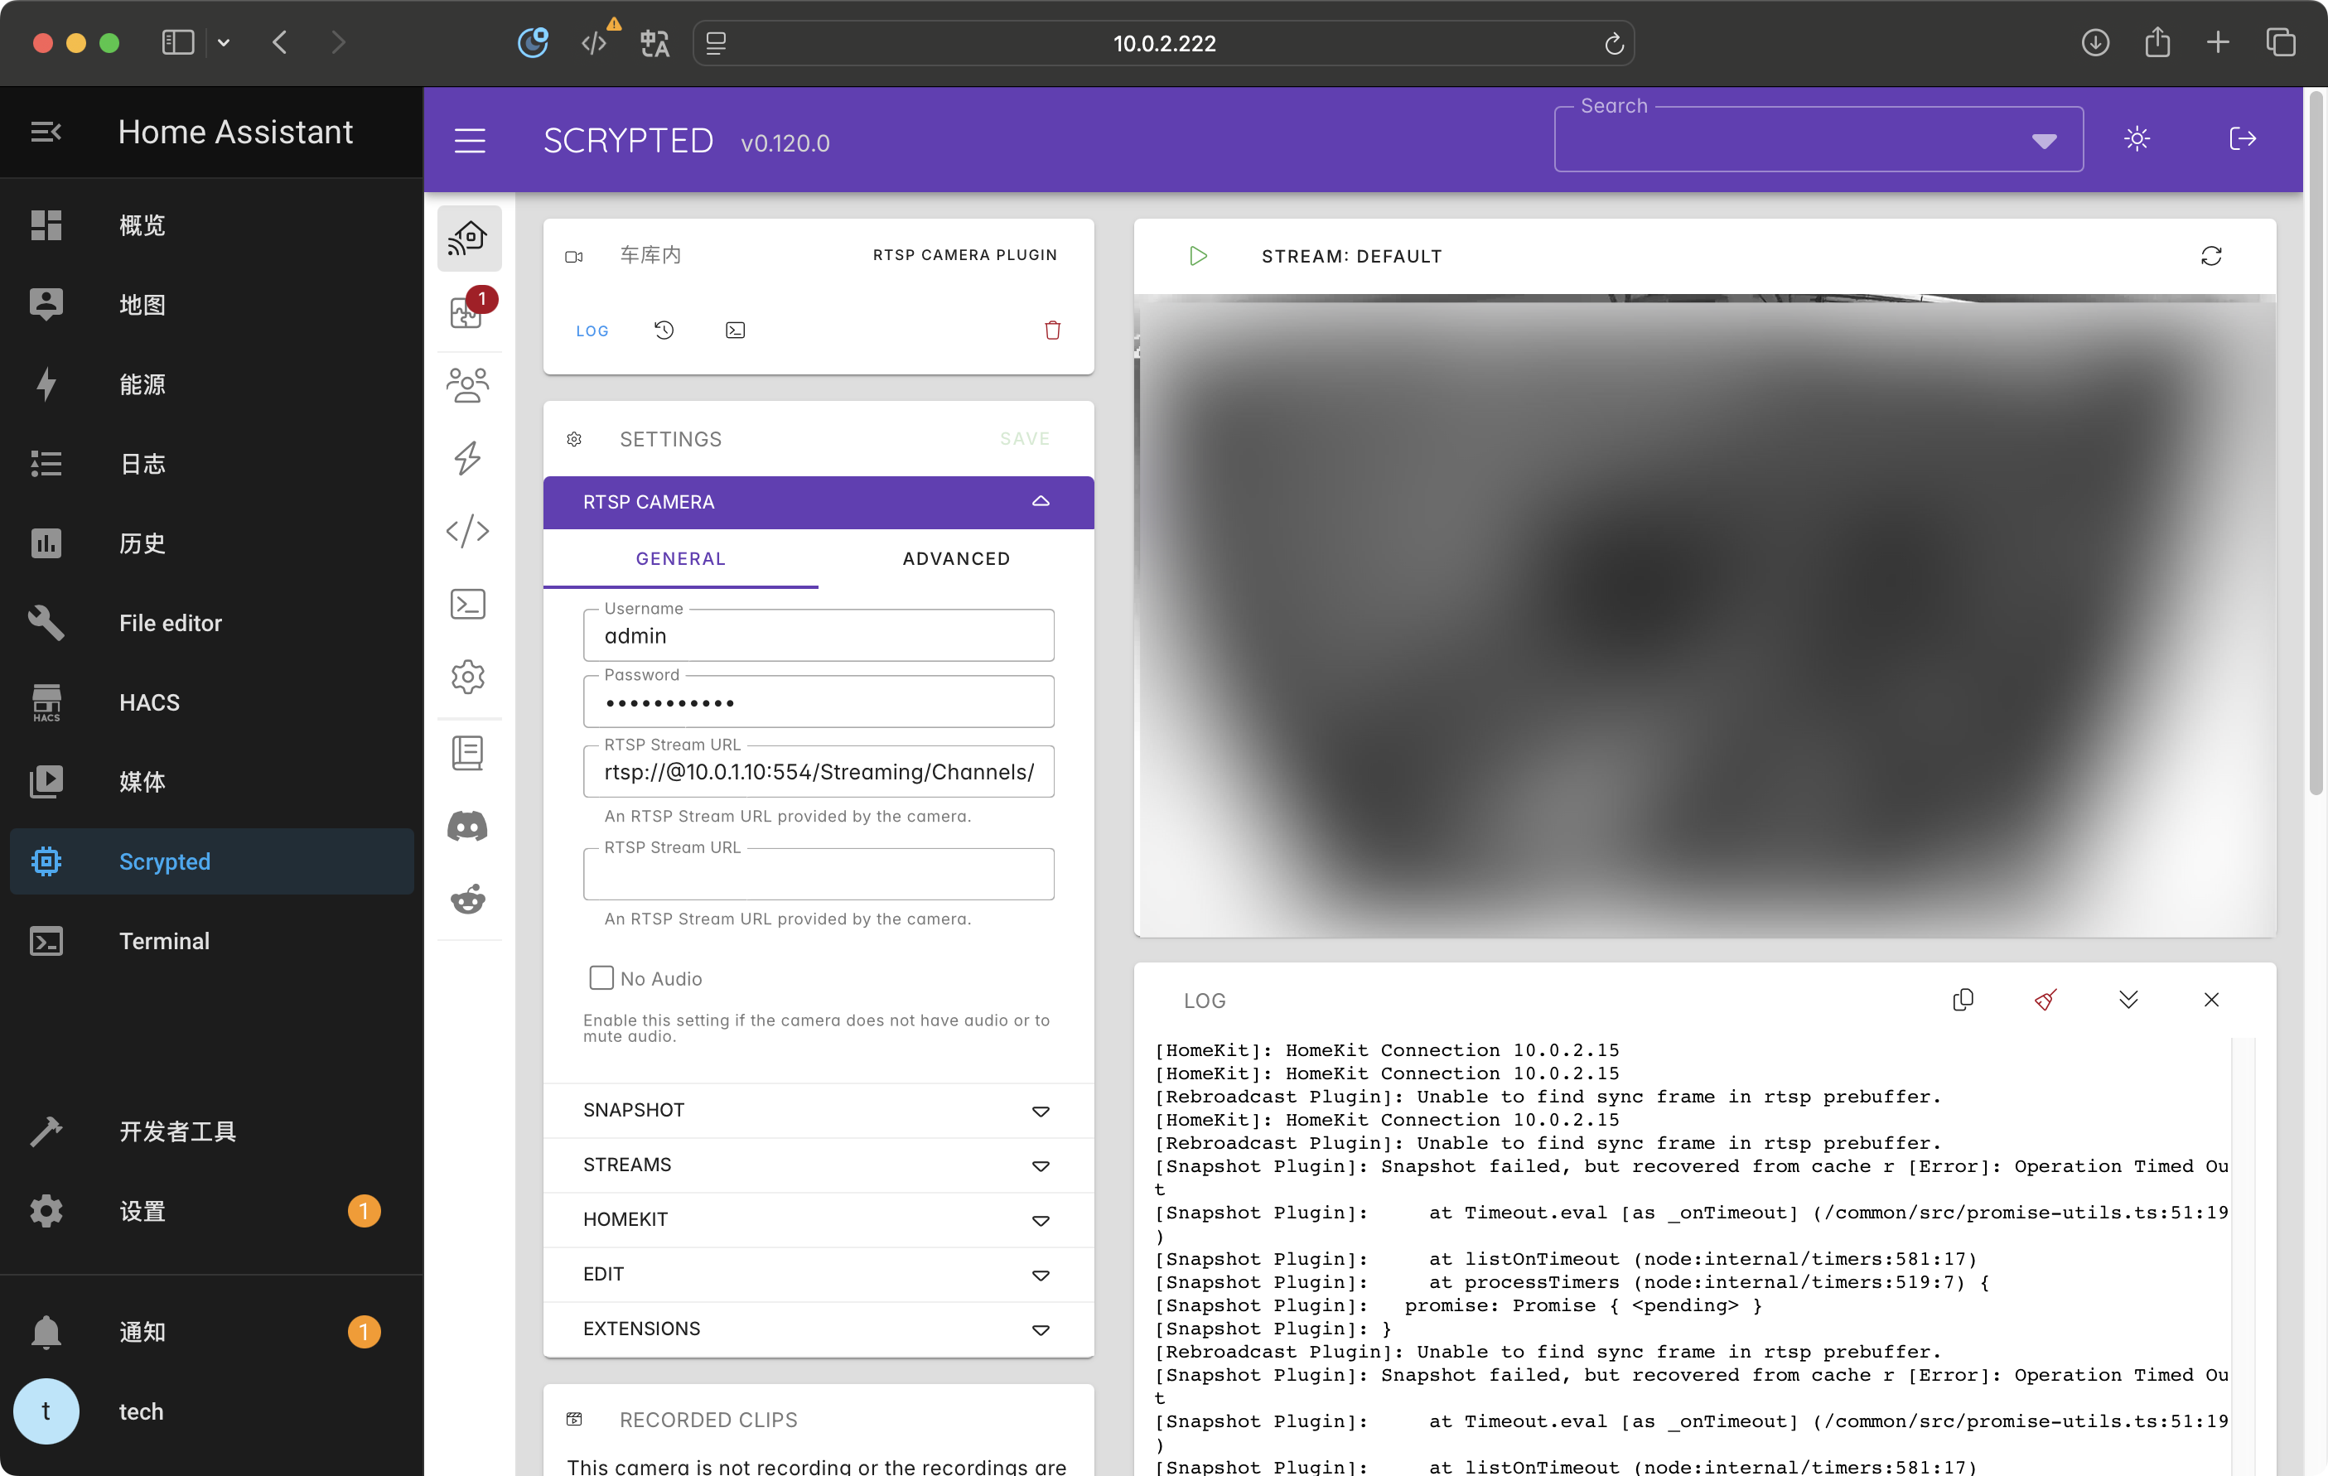Open File editor in the sidebar

[212, 623]
